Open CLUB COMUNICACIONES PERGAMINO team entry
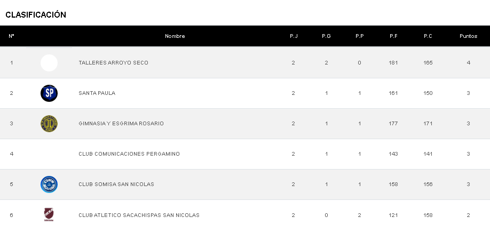The image size is (490, 233). point(129,154)
